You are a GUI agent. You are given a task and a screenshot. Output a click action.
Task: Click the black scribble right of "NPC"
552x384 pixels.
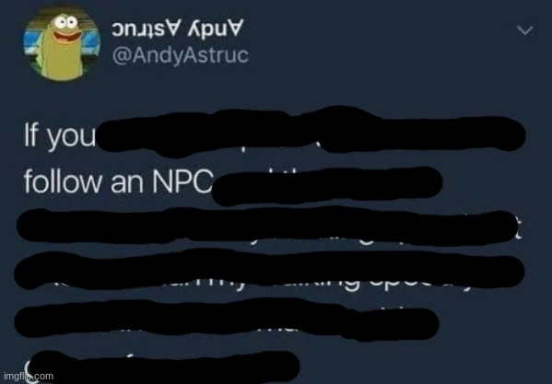[327, 186]
